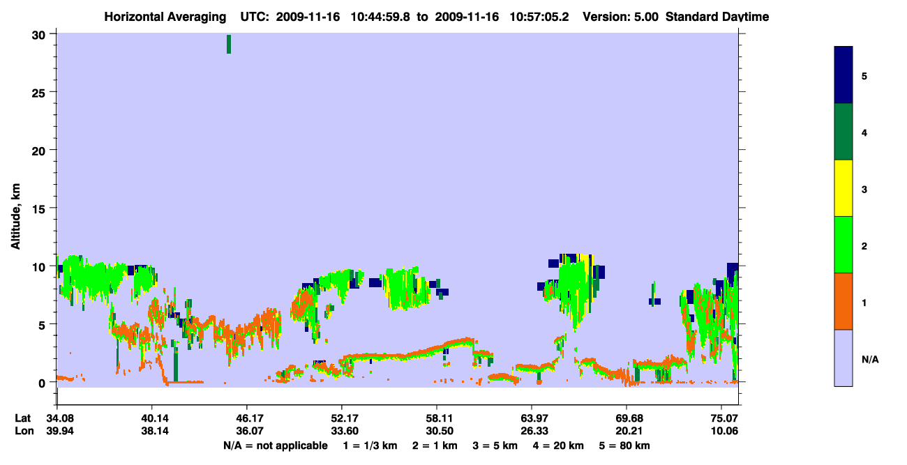The height and width of the screenshot is (465, 907).
Task: Click the yellow color bar segment labeled 3
Action: tap(844, 188)
